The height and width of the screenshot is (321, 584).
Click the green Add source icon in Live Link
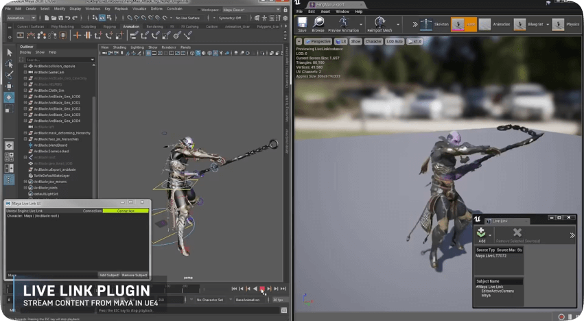[481, 233]
